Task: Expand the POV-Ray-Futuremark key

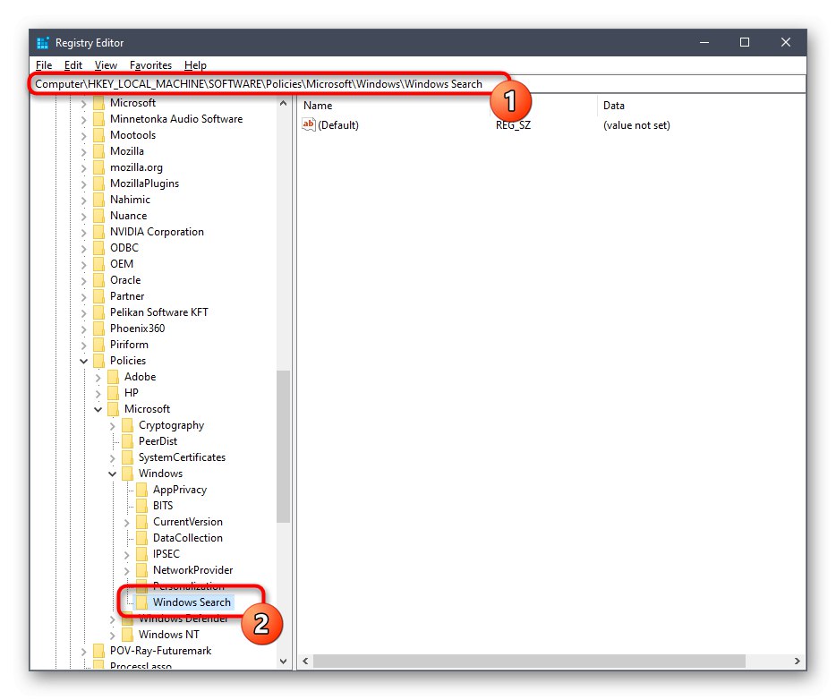Action: click(84, 652)
